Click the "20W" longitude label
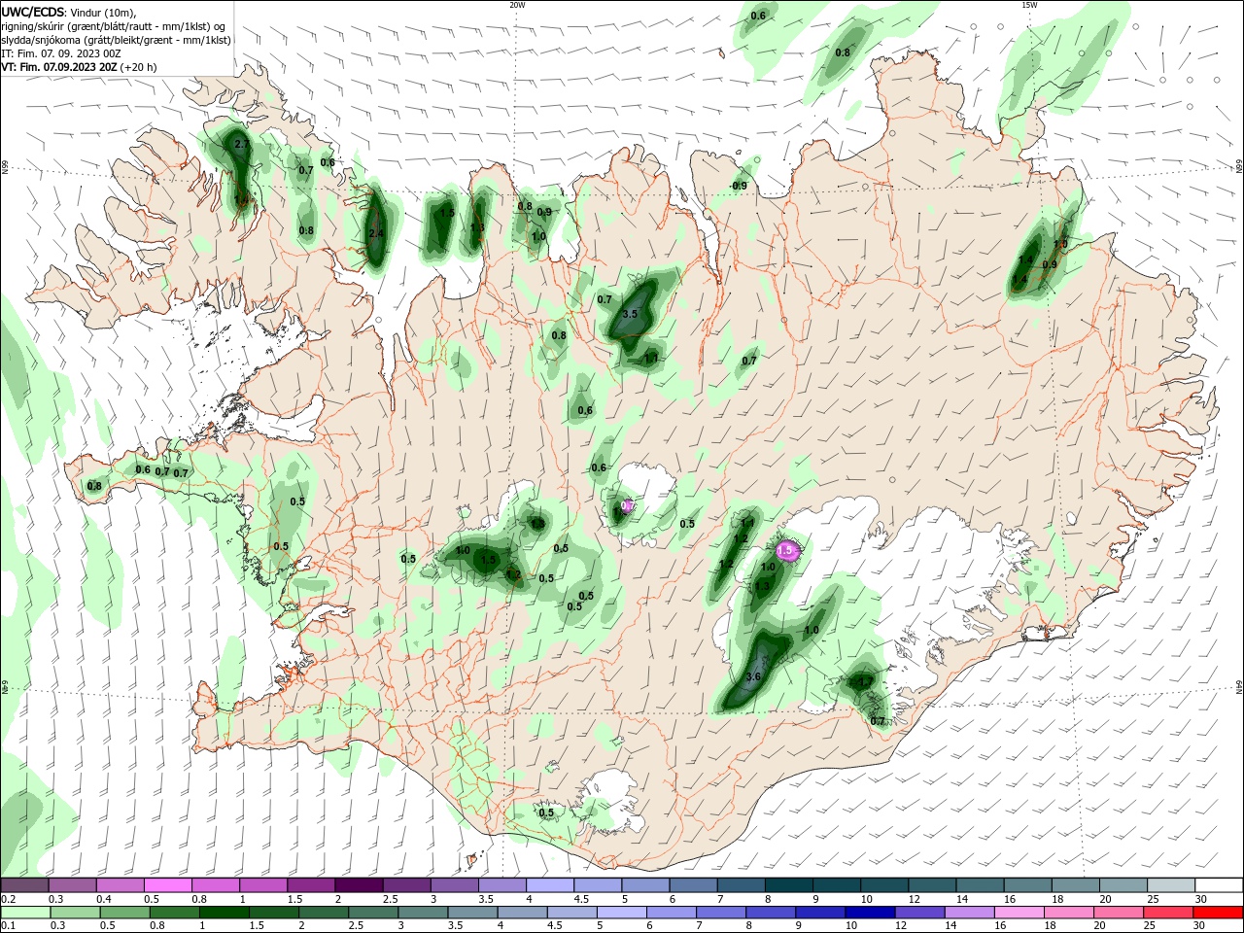Image resolution: width=1244 pixels, height=933 pixels. tap(517, 5)
